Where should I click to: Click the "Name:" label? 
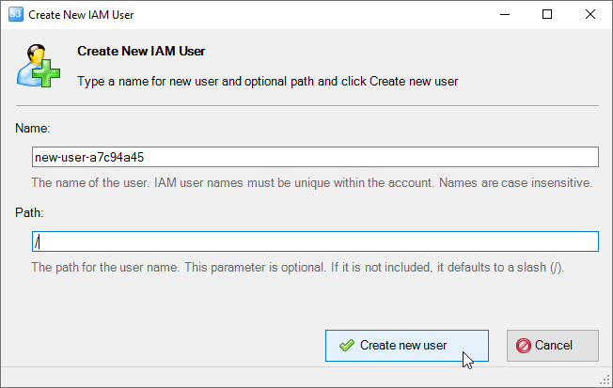33,128
